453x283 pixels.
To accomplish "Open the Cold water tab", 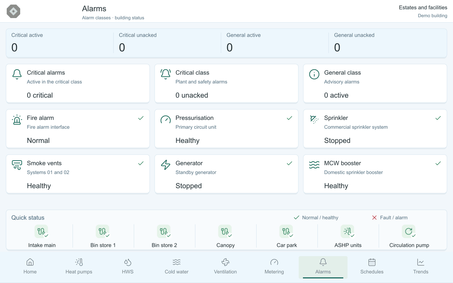I will pyautogui.click(x=177, y=267).
